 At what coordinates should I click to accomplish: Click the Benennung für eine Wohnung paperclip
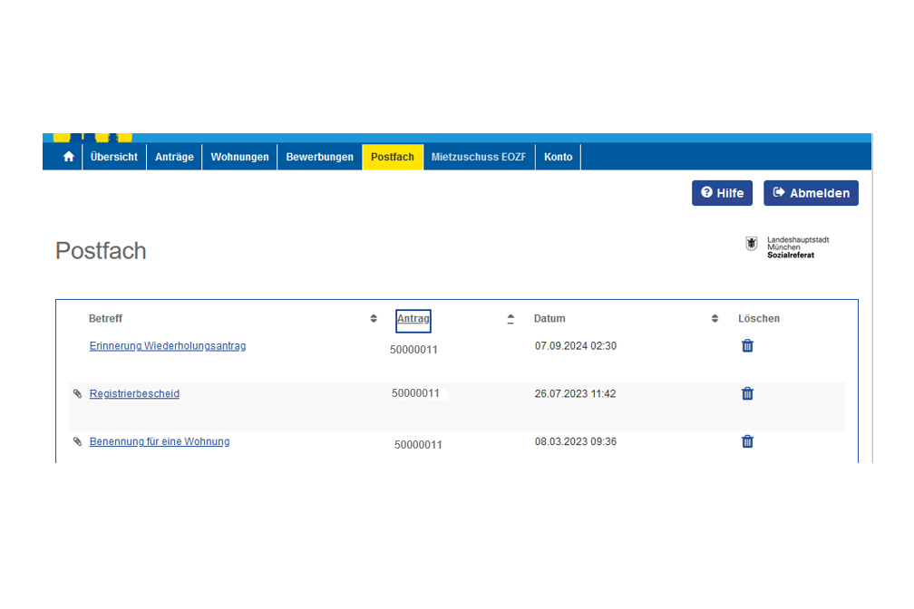click(78, 441)
